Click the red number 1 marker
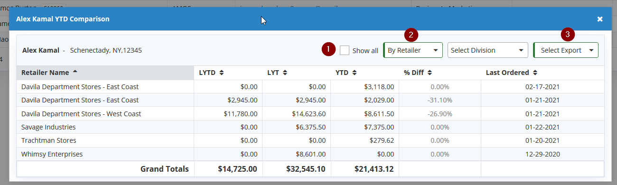The width and height of the screenshot is (617, 185). [328, 49]
